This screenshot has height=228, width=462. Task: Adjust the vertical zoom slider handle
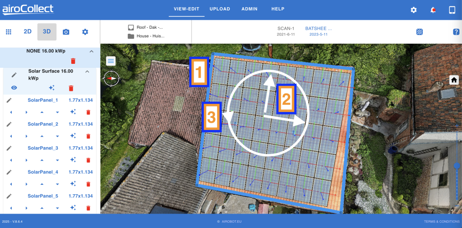pos(457,166)
